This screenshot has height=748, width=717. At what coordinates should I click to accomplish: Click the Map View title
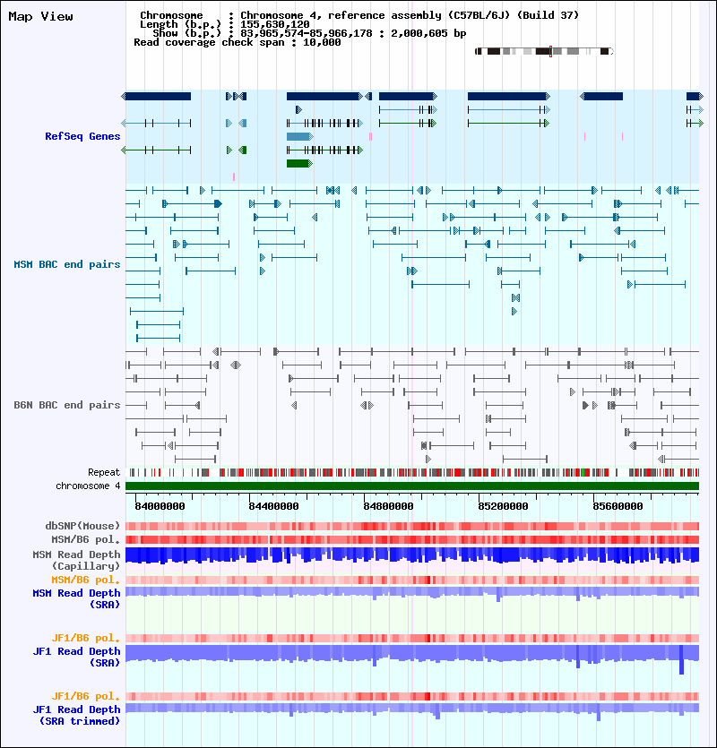coord(40,16)
